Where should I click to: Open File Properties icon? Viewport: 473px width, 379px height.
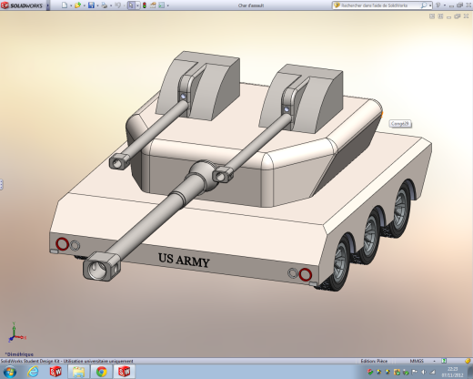(x=153, y=5)
